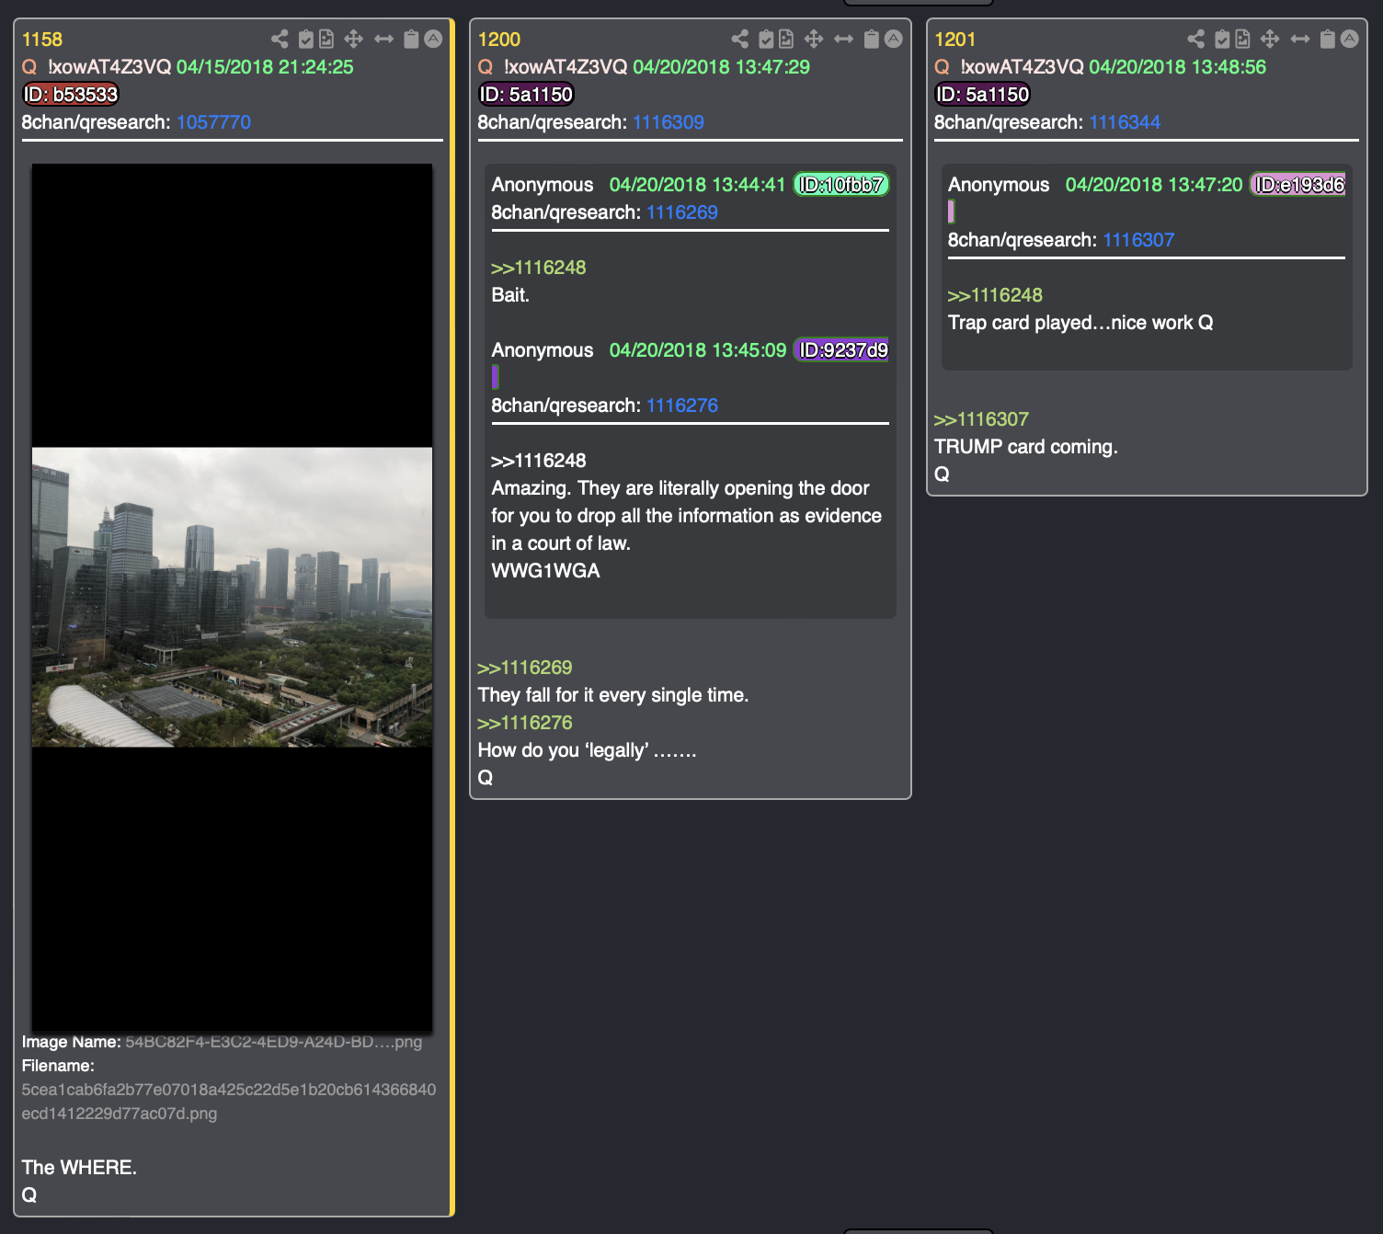Image resolution: width=1383 pixels, height=1234 pixels.
Task: Click the horizontal-arrows icon on post 1201
Action: (x=1299, y=39)
